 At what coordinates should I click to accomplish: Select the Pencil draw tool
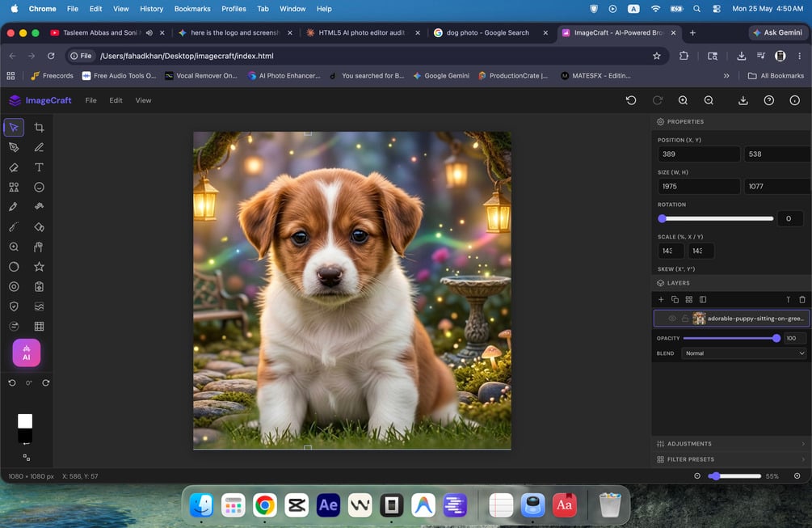coord(39,148)
